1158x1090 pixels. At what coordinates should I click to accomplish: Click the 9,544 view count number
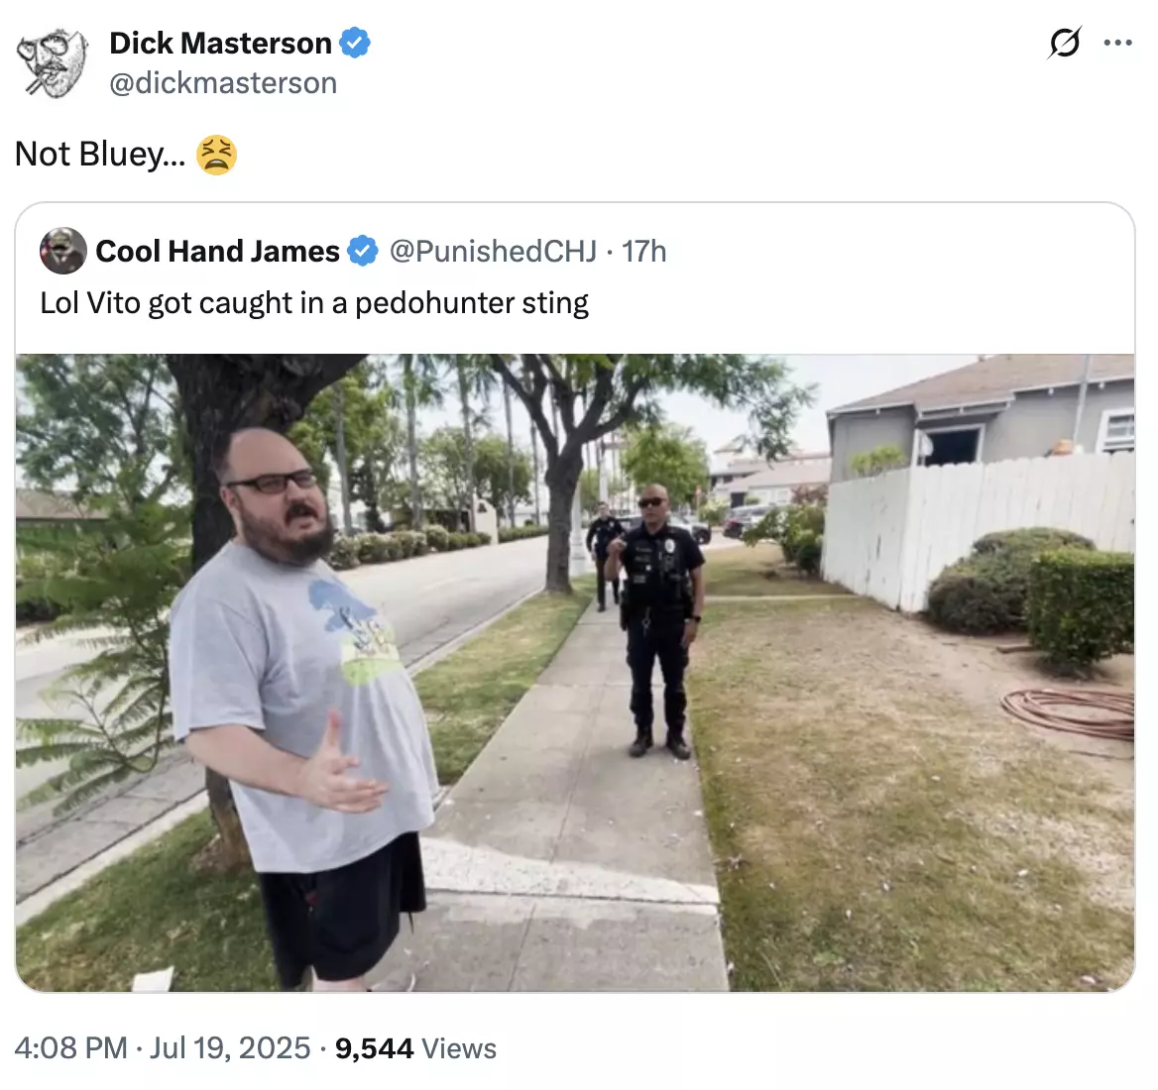(374, 1048)
